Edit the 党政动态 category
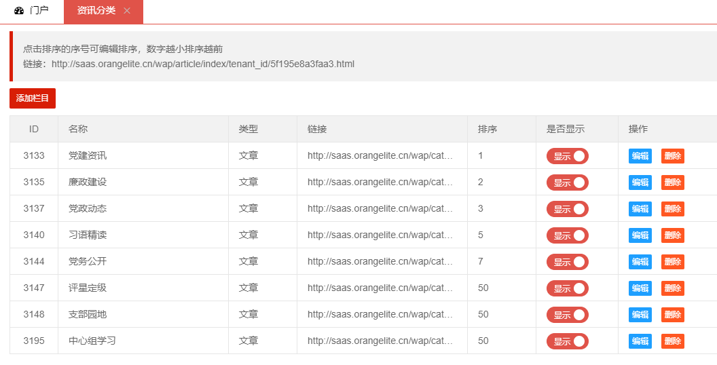Image resolution: width=717 pixels, height=365 pixels. pyautogui.click(x=640, y=209)
